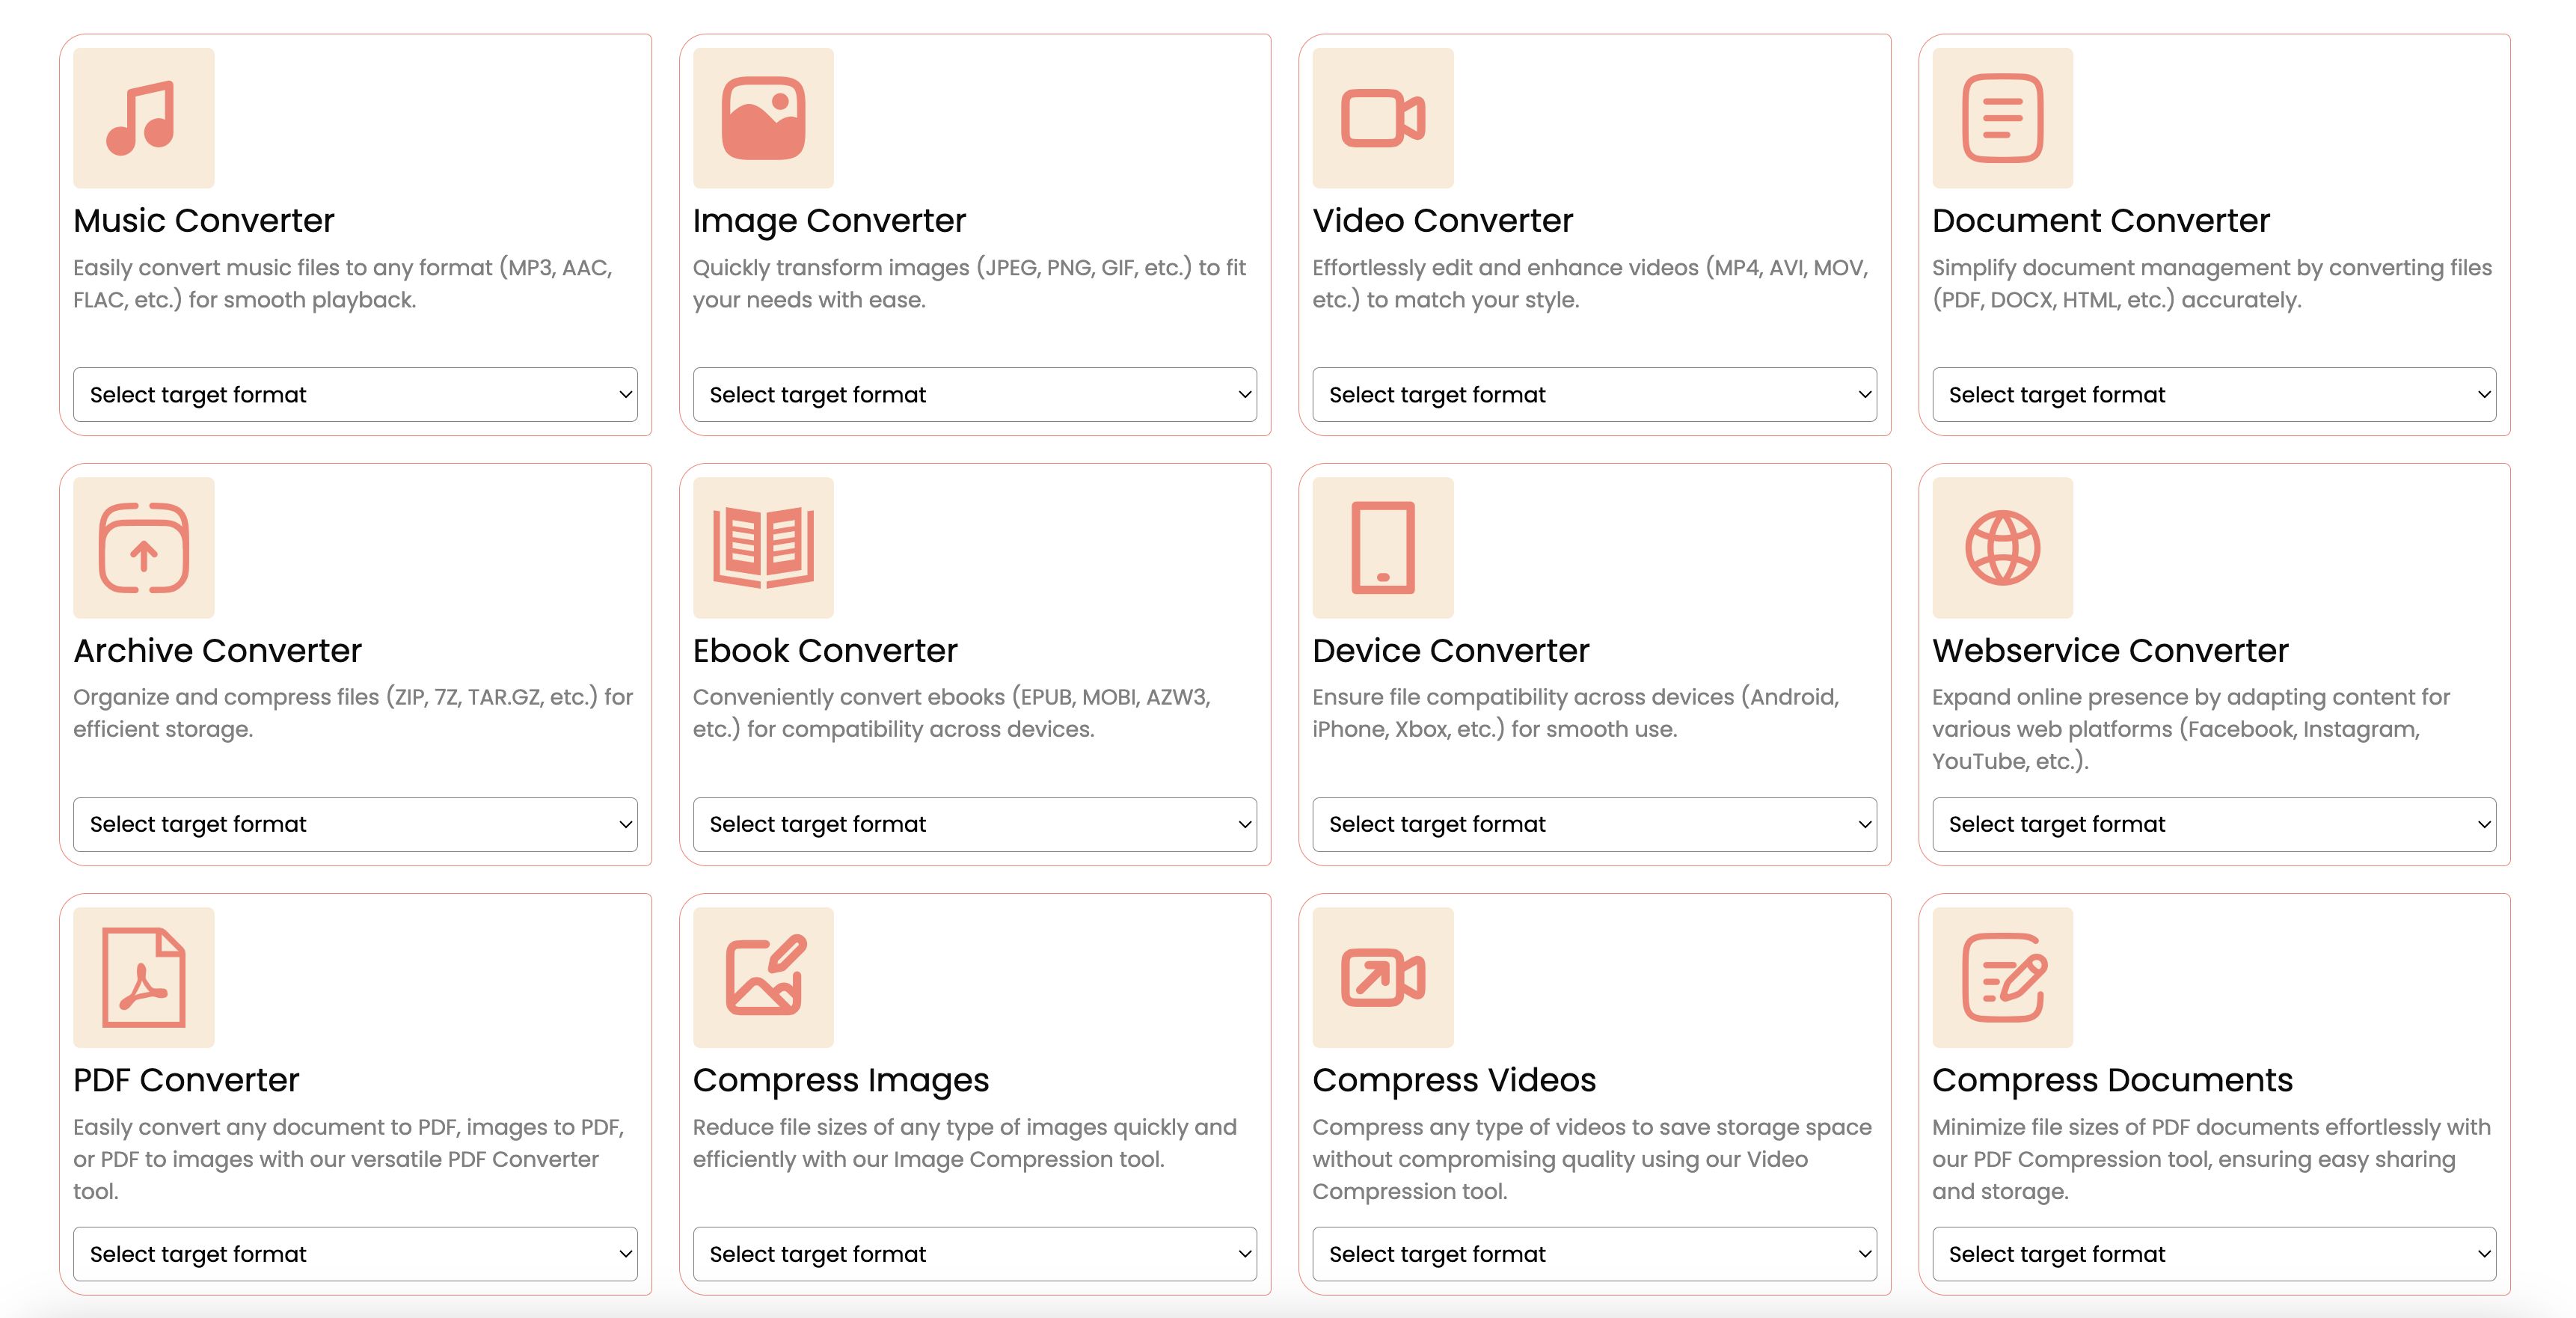
Task: Click the Compress Videos heading
Action: pos(1454,1081)
